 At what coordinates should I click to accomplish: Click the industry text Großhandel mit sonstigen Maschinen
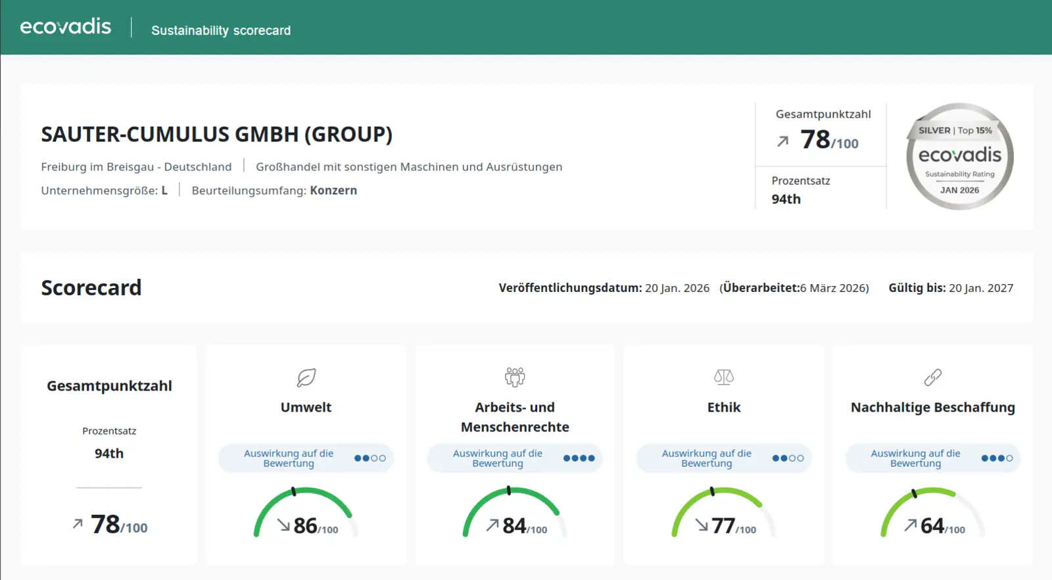point(409,167)
